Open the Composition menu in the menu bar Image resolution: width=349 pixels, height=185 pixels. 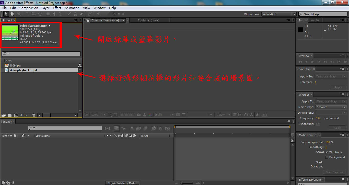tap(29, 8)
